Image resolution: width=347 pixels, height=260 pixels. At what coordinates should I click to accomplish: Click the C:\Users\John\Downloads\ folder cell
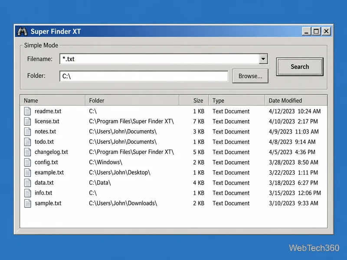point(123,203)
